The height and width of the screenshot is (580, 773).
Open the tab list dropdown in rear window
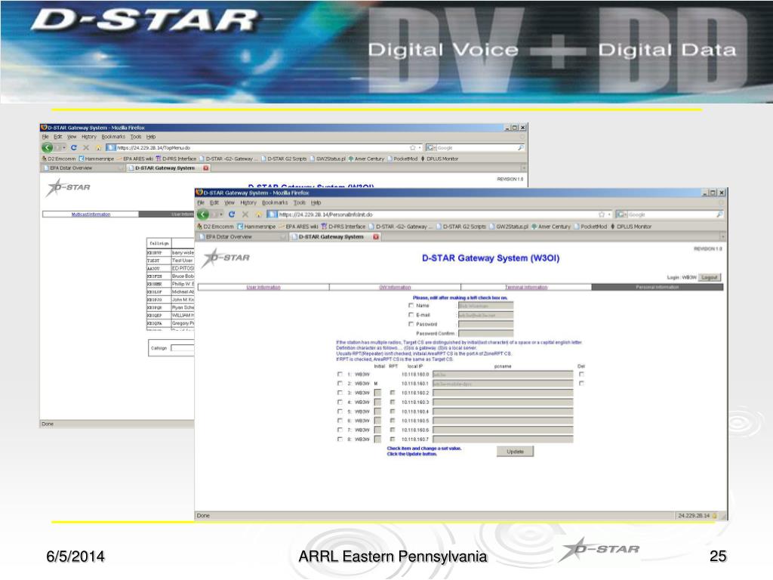[x=524, y=168]
